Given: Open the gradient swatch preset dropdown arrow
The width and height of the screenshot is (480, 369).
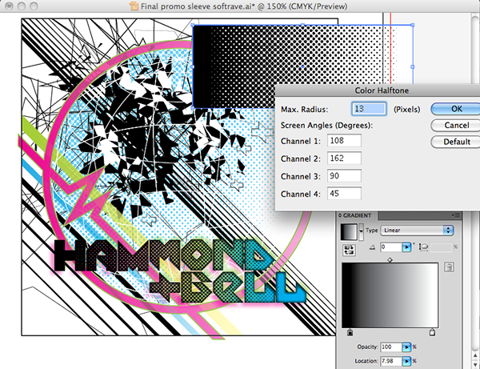Looking at the screenshot, I should coord(362,231).
